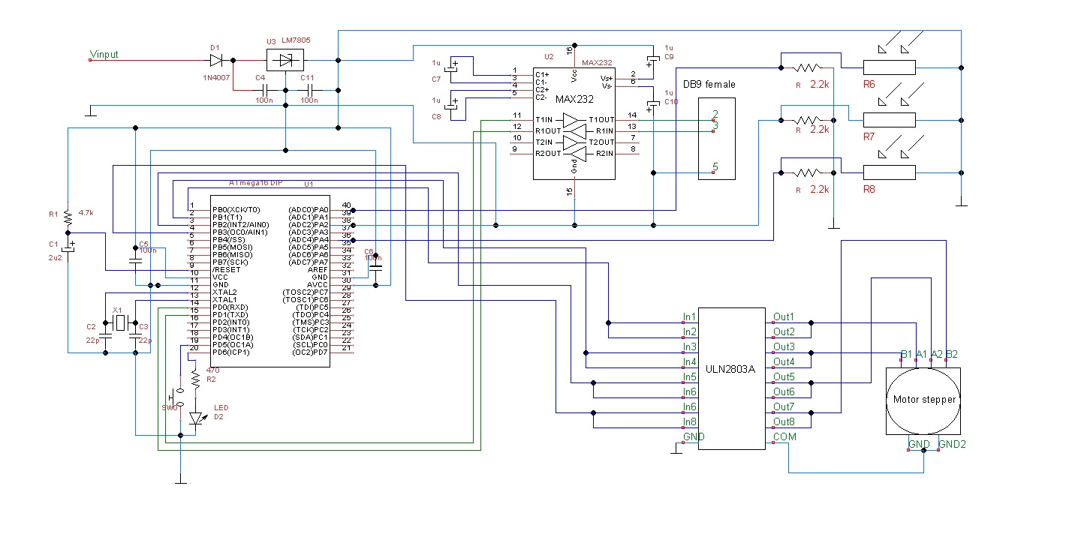The height and width of the screenshot is (546, 1072).
Task: Click the ATmega16 DIP label
Action: coord(255,182)
